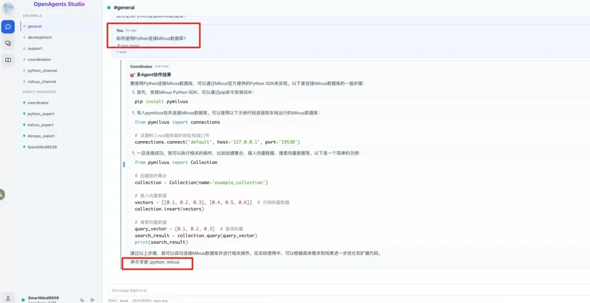Viewport: 590px width, 303px height.
Task: Open the user profile icon at bottom left
Action: pos(8,298)
